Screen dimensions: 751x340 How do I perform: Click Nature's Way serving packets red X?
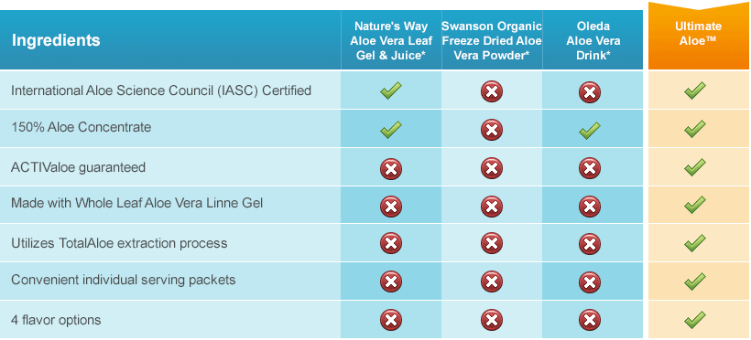click(x=391, y=282)
